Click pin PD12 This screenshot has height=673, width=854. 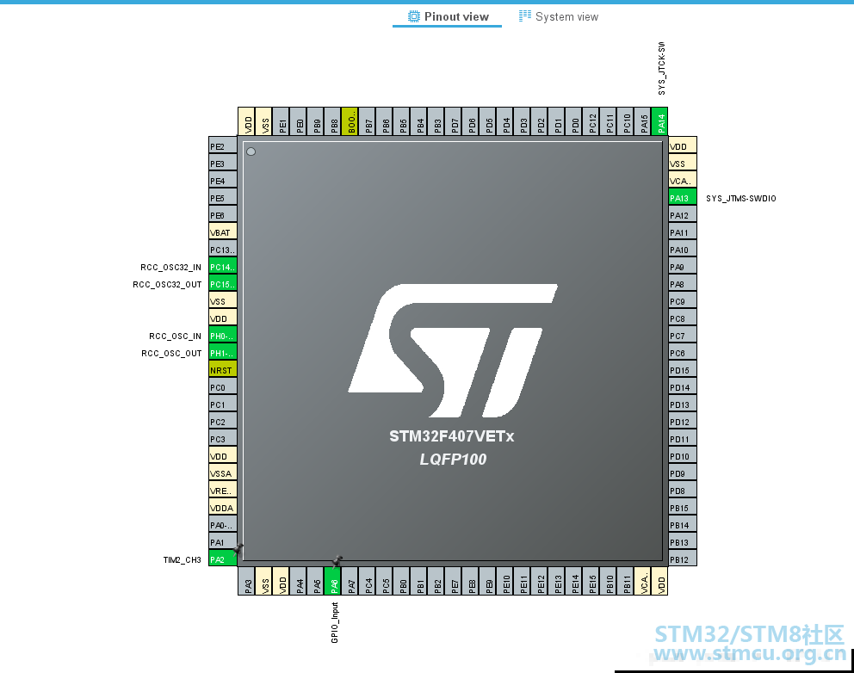[x=683, y=422]
